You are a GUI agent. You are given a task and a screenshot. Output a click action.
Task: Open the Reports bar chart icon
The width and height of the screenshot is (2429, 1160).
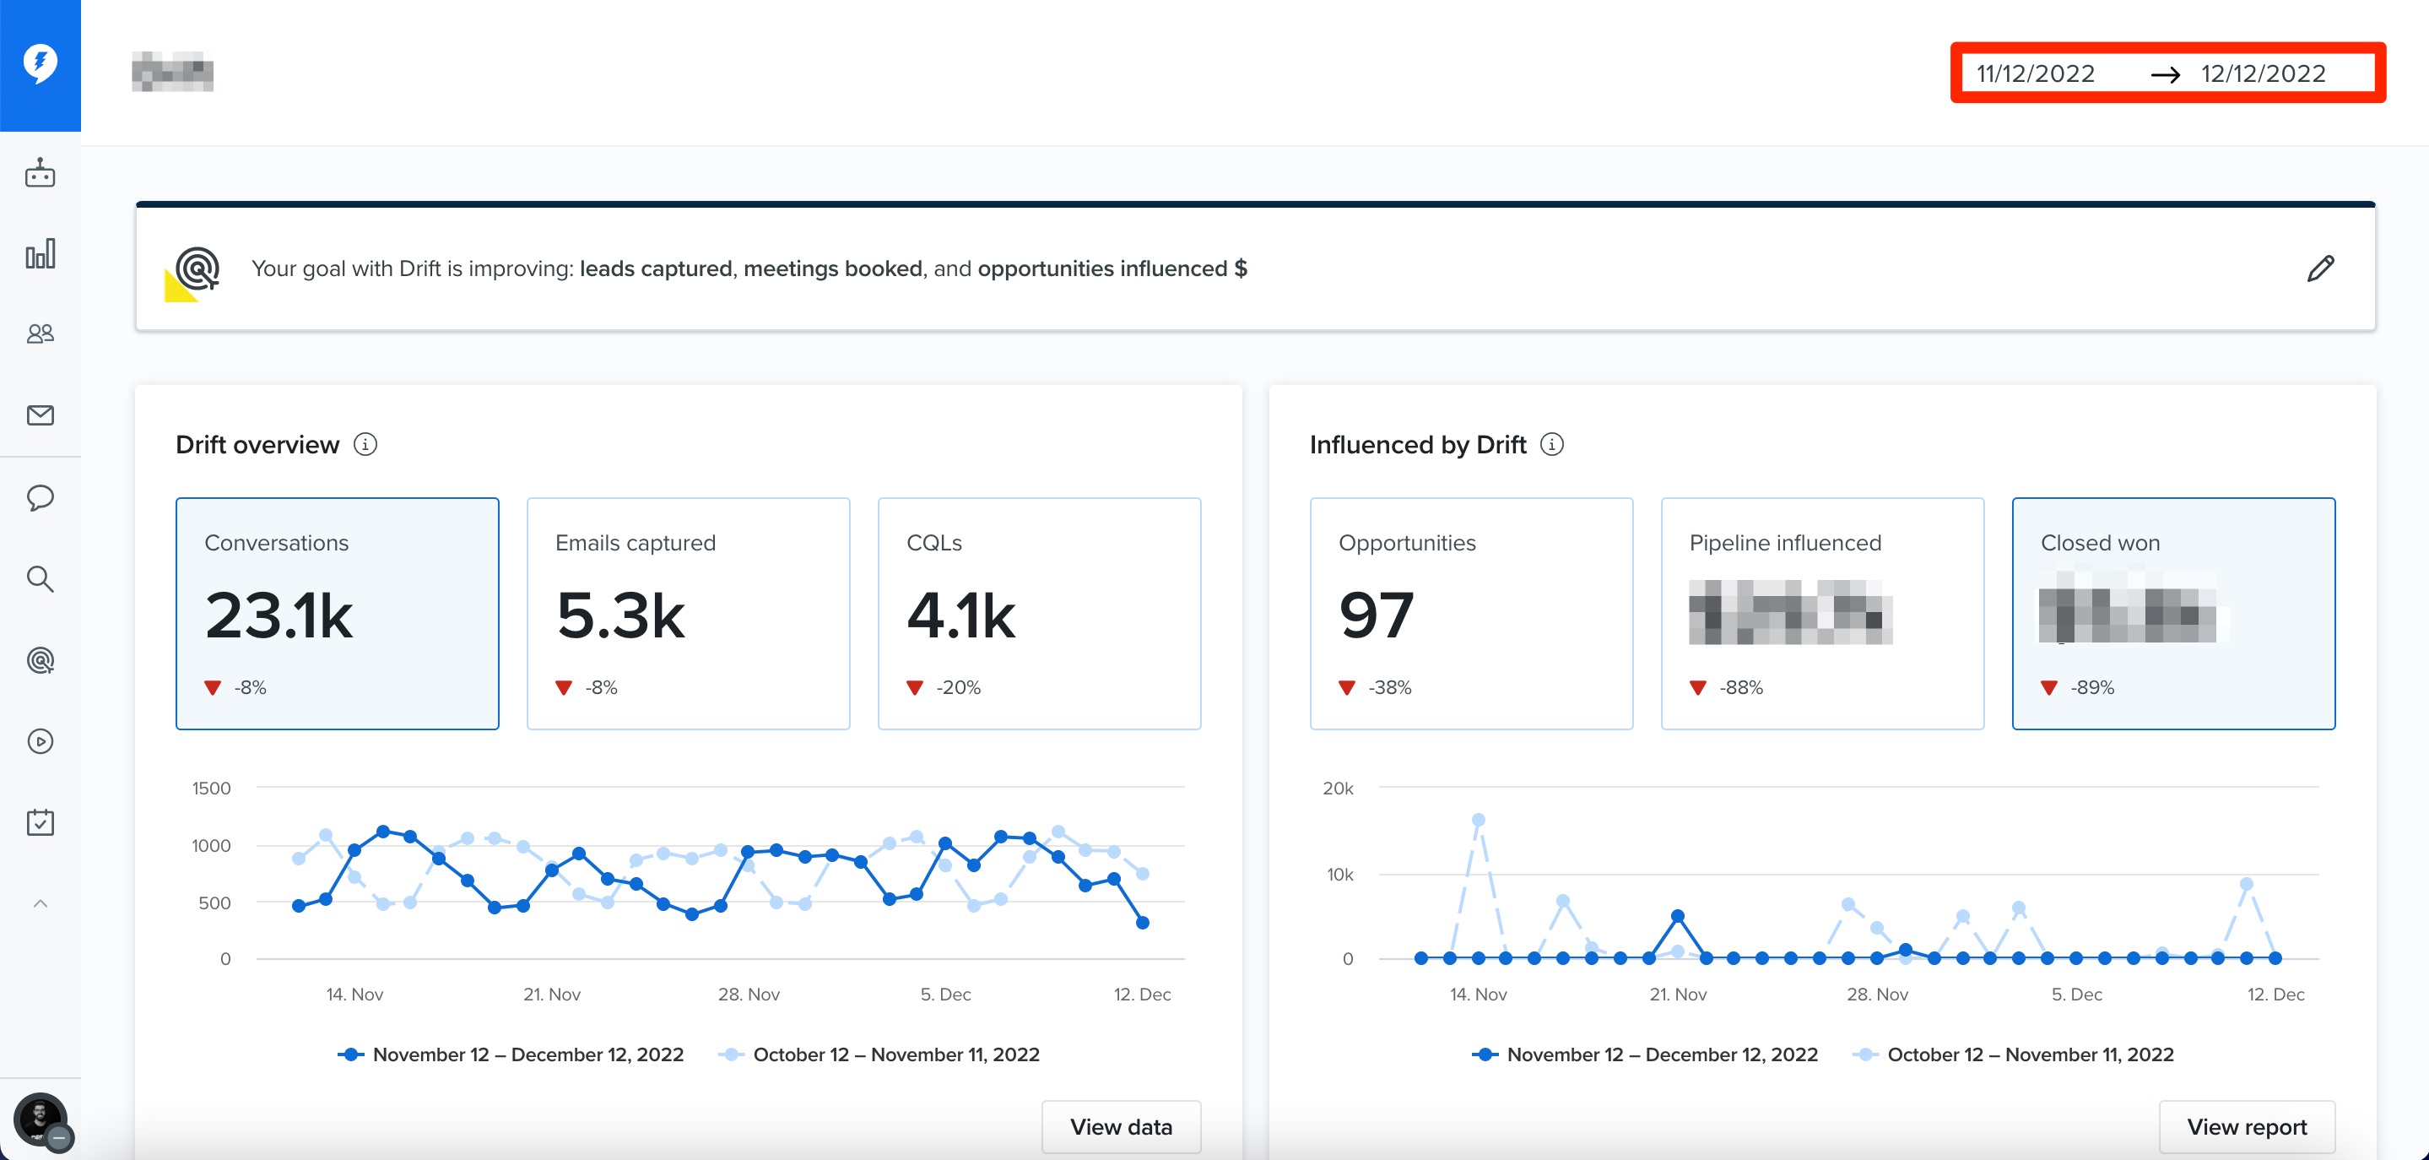[x=40, y=252]
